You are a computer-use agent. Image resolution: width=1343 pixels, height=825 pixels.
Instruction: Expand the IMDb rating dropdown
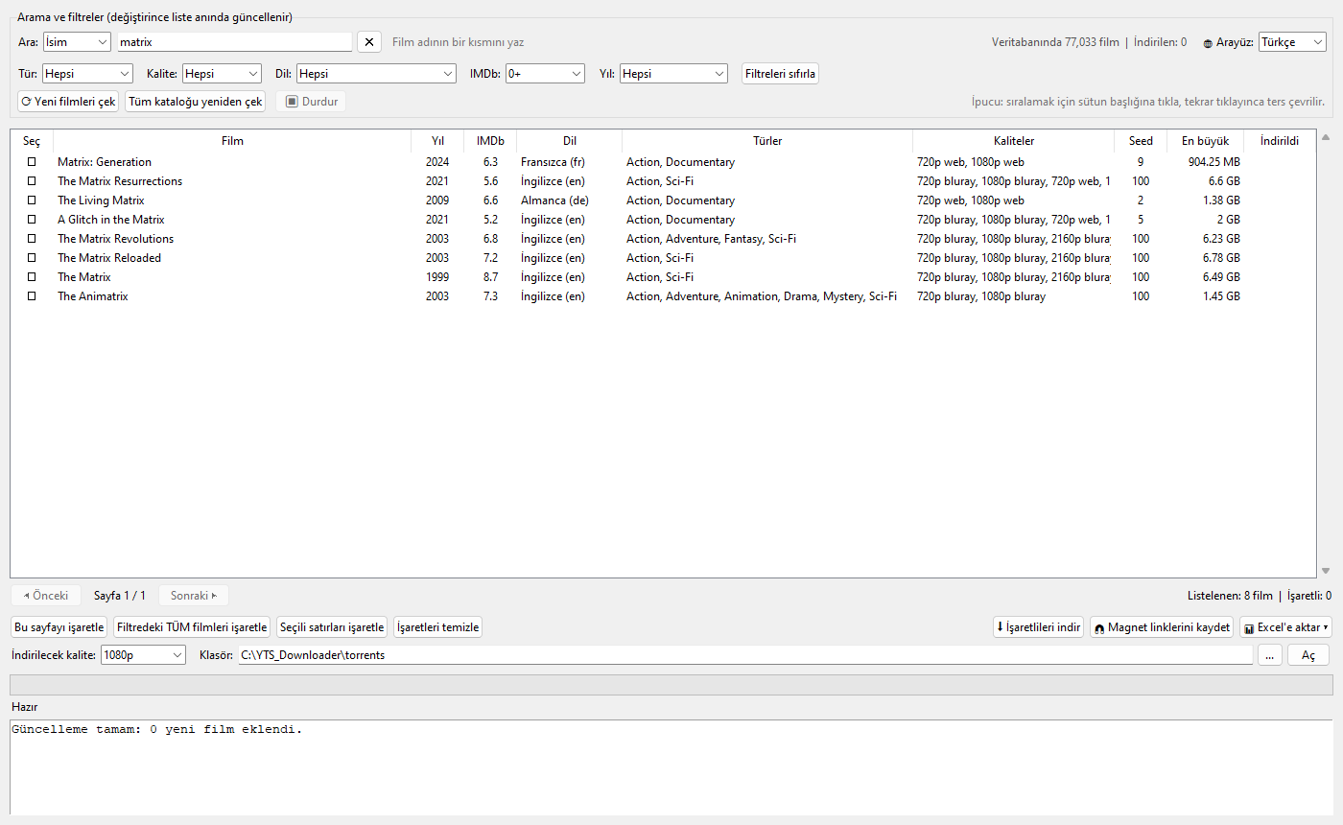545,74
